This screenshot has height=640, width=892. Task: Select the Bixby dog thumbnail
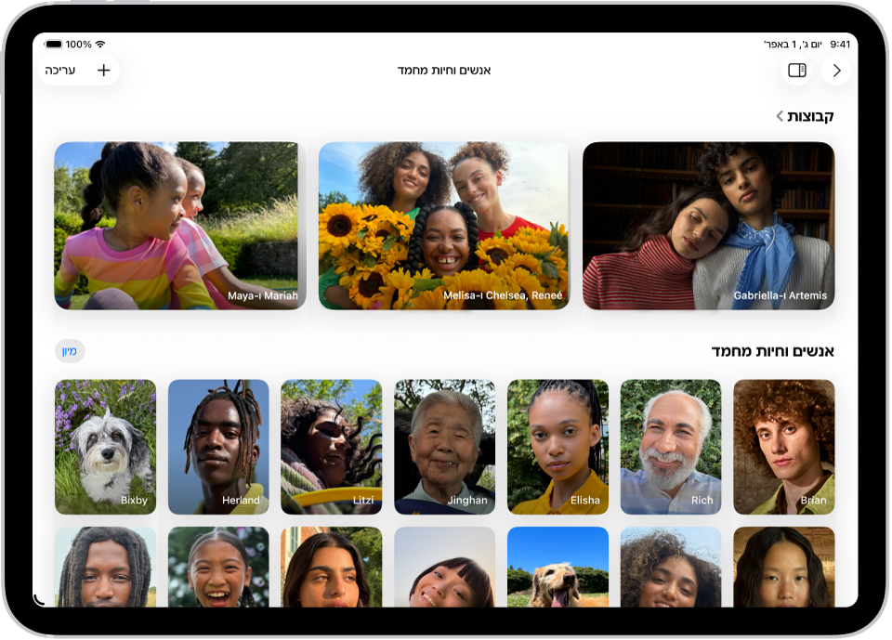[x=105, y=447]
